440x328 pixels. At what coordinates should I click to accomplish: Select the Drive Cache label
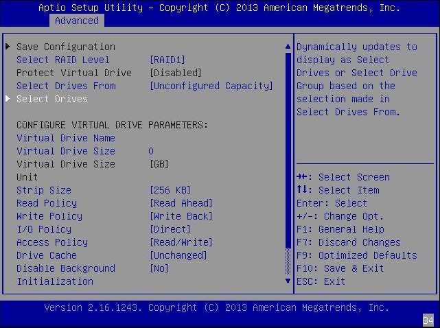coord(47,255)
